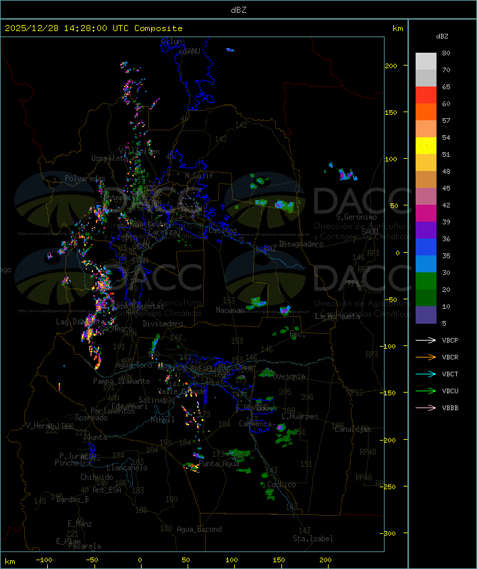Viewport: 477px width, 569px height.
Task: Click the Polvaredas map label
Action: click(x=85, y=178)
